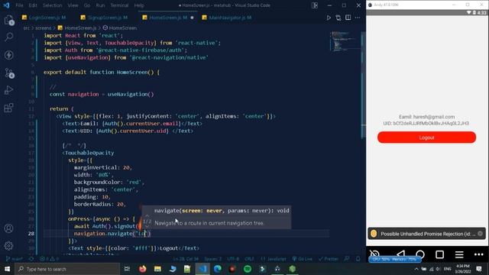The height and width of the screenshot is (275, 489).
Task: Open Task View on the taskbar
Action: (127, 269)
